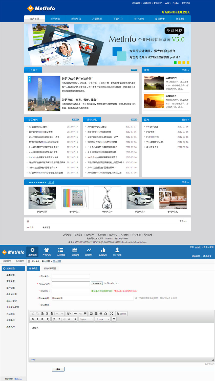Viewport: 215px width, 381px height.
Task: Click the 保存 save button
Action: 58,369
